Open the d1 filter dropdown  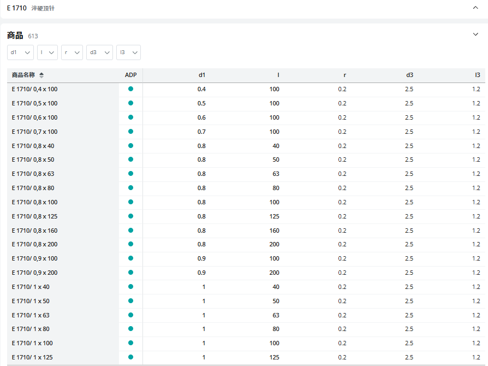(x=20, y=52)
